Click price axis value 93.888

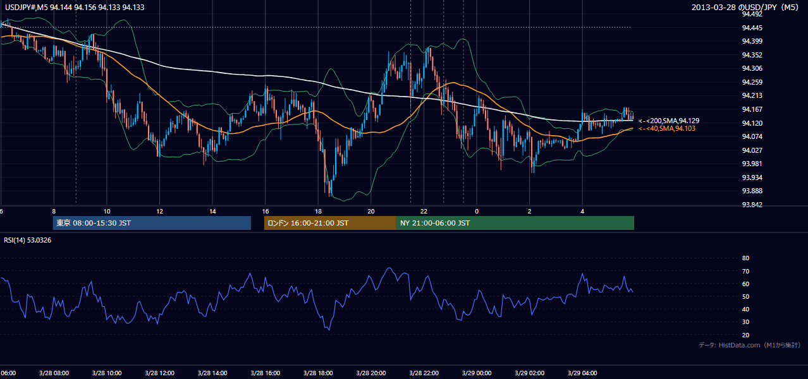click(x=752, y=191)
